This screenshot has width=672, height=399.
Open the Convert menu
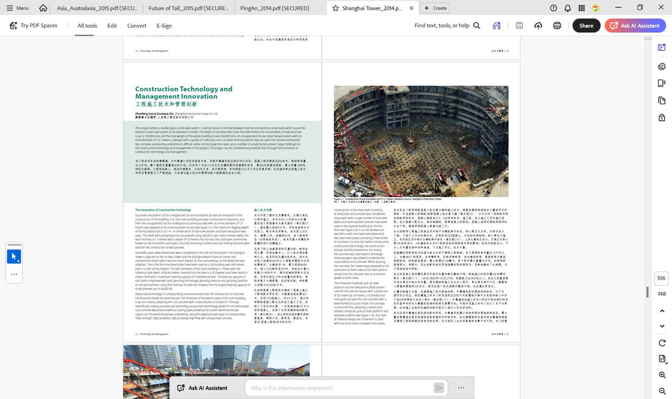136,26
